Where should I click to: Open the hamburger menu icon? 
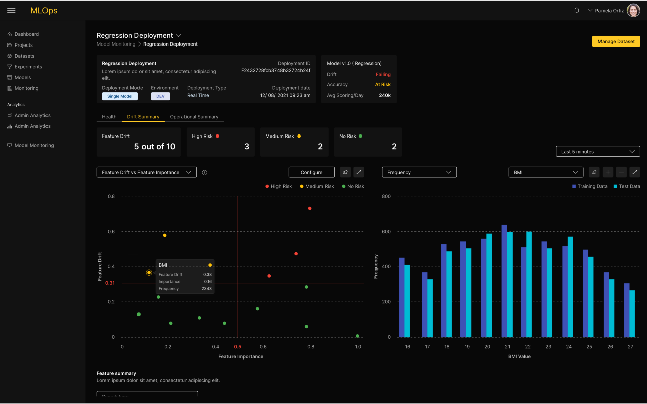[x=11, y=11]
